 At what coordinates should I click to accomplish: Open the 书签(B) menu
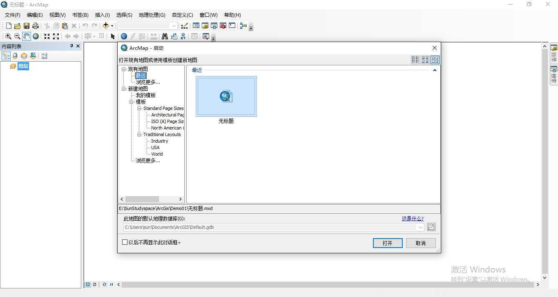point(80,15)
